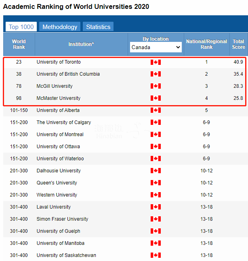The image size is (248, 261).
Task: Click The University of Calgary institution name
Action: pos(63,122)
